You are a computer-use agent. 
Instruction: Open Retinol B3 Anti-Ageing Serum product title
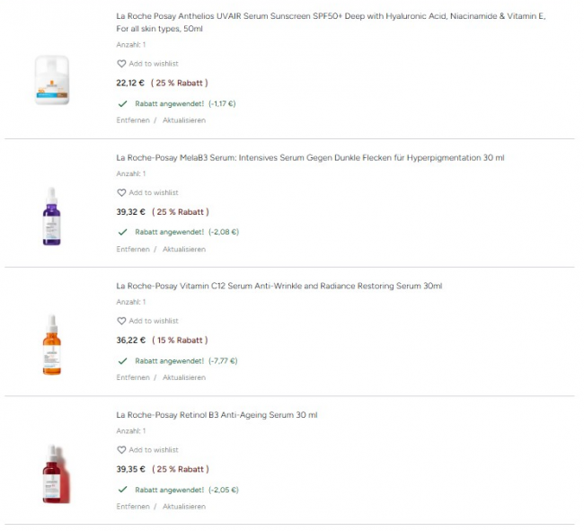[217, 415]
